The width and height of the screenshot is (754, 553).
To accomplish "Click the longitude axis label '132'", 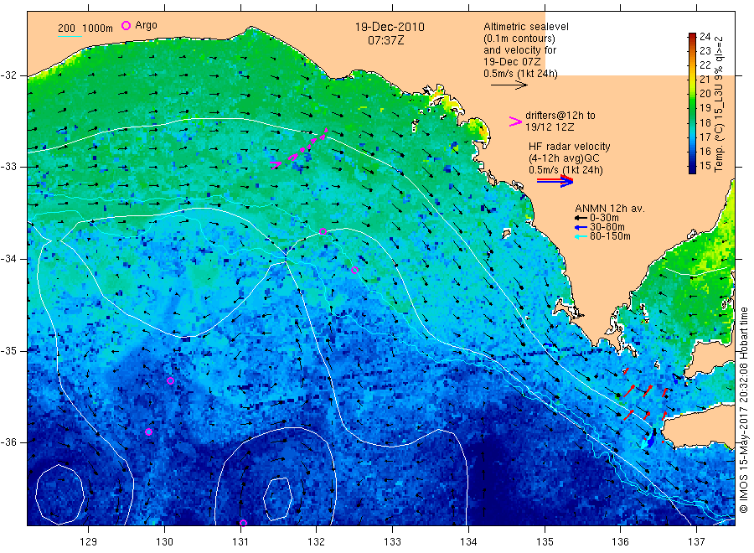I will coord(317,542).
